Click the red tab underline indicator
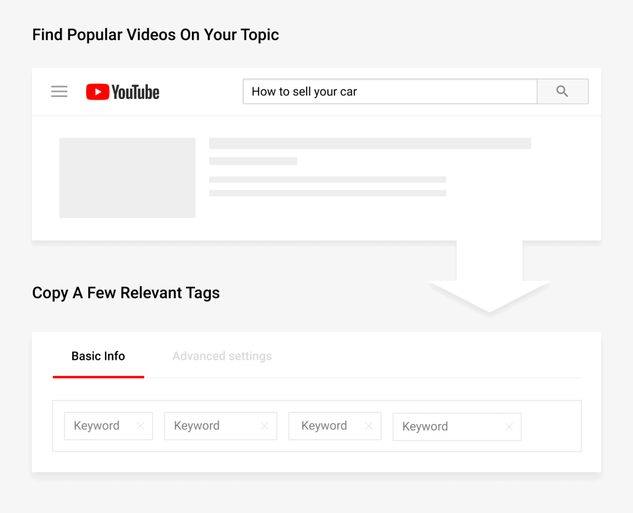633x513 pixels. click(98, 376)
